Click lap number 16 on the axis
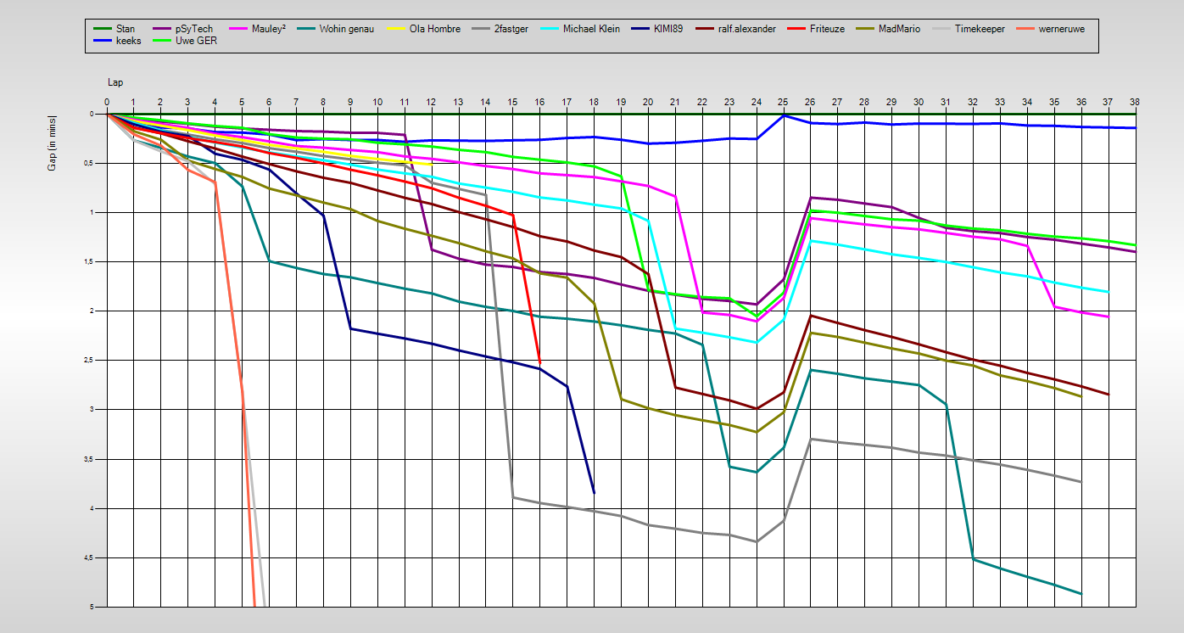1184x633 pixels. point(539,103)
